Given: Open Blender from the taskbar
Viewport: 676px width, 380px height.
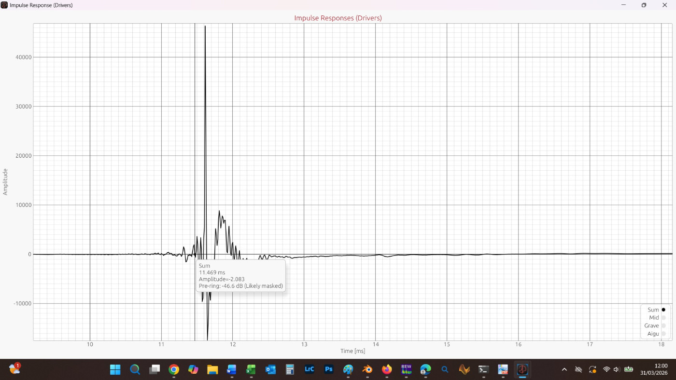Looking at the screenshot, I should (367, 369).
